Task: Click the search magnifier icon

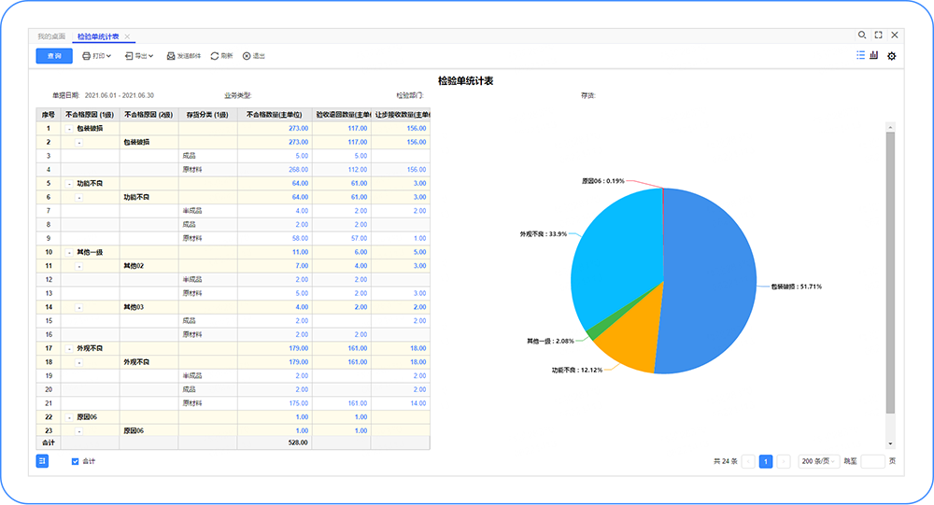Action: pos(862,35)
